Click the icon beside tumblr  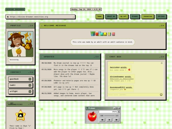tap(30, 85)
